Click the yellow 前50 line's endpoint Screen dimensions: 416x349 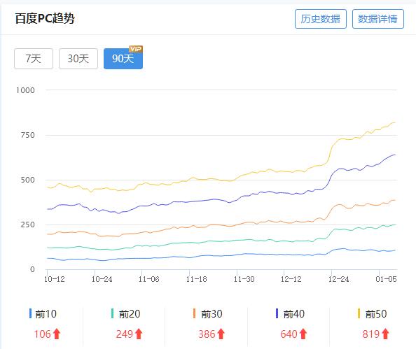(x=395, y=122)
